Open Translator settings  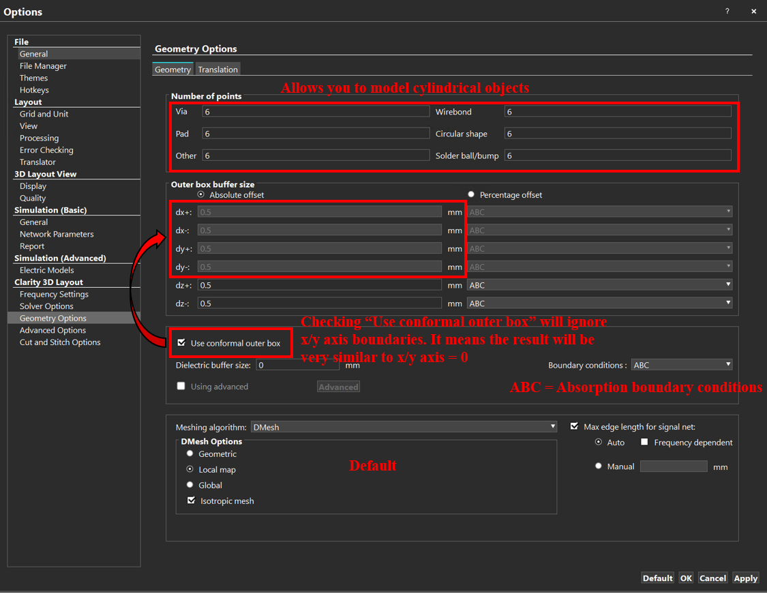[x=37, y=162]
